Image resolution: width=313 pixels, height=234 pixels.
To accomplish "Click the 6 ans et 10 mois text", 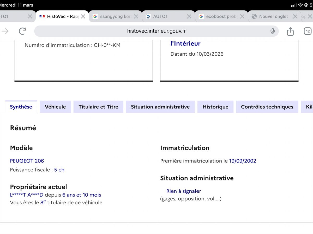I will pyautogui.click(x=82, y=195).
